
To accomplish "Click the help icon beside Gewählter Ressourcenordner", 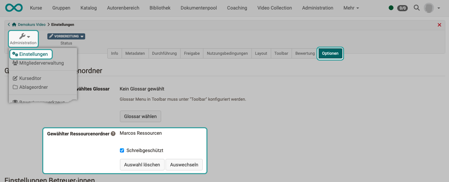I will click(113, 134).
